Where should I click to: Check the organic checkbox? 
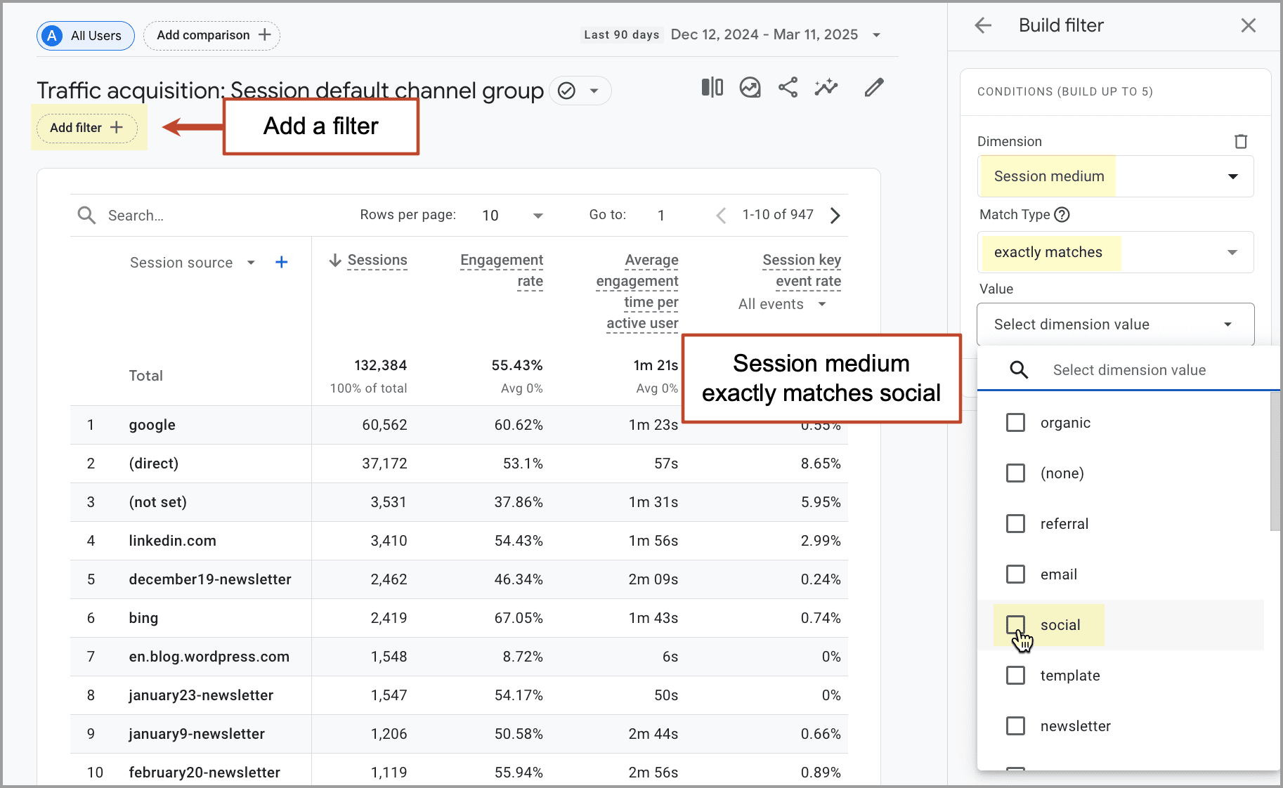[x=1015, y=423]
